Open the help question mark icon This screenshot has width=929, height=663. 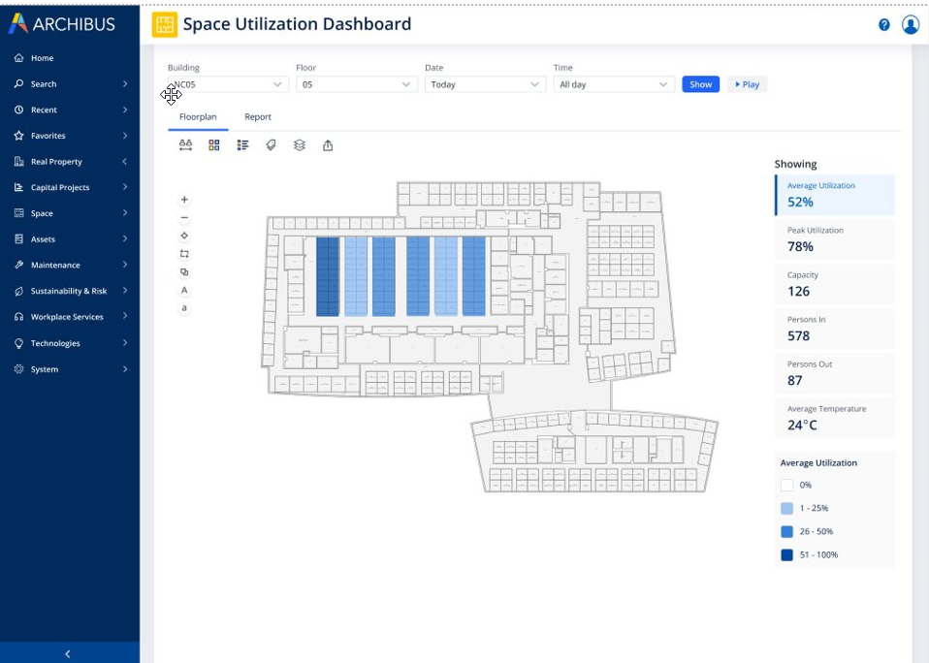pyautogui.click(x=883, y=25)
